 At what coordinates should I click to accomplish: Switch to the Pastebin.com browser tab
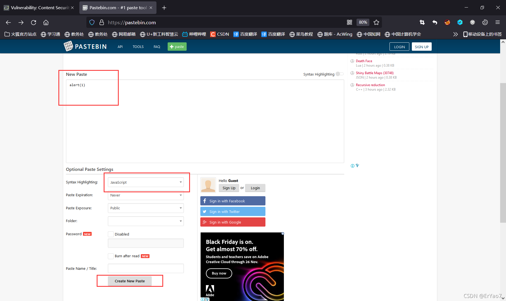click(x=118, y=8)
